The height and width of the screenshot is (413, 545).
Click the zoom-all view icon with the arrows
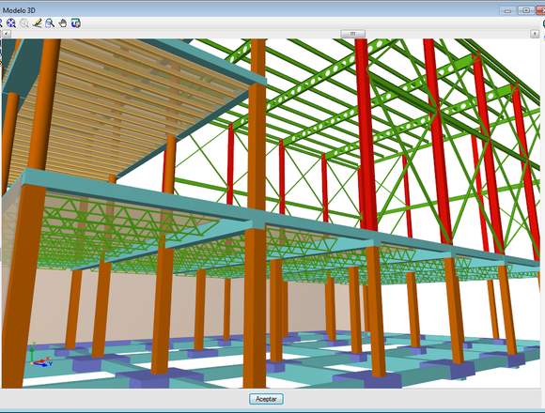[11, 23]
